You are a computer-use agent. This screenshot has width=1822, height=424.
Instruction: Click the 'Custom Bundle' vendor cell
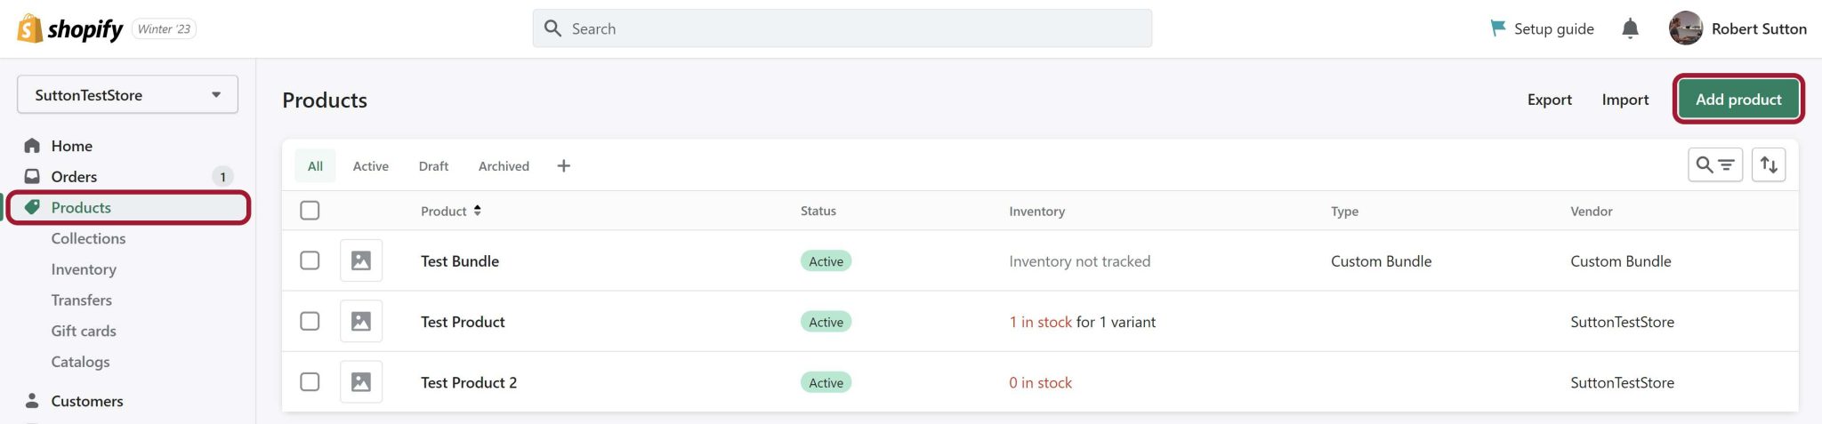1620,260
